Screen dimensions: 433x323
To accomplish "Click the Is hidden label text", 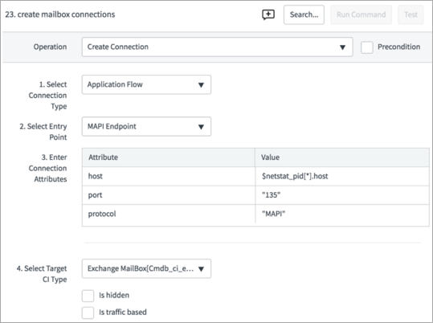I will pyautogui.click(x=114, y=296).
